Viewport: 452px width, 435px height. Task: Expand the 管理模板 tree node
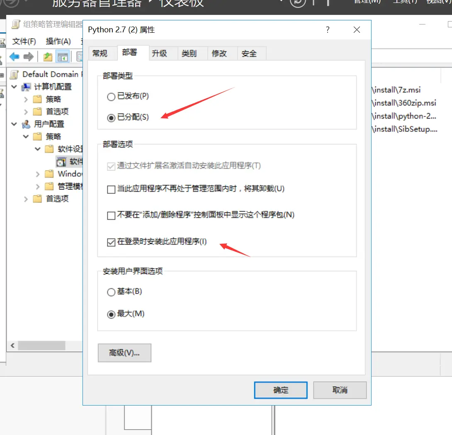tap(38, 187)
